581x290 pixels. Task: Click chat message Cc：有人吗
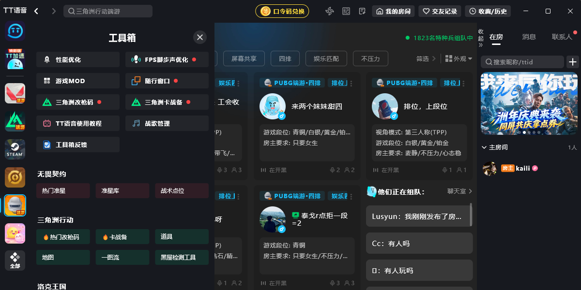419,244
